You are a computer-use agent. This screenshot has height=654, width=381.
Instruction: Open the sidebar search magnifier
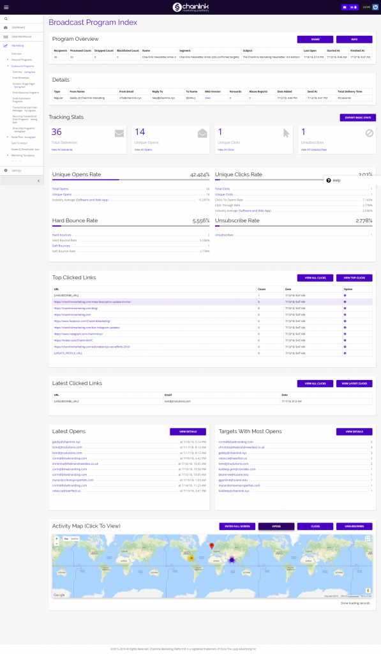(6, 19)
